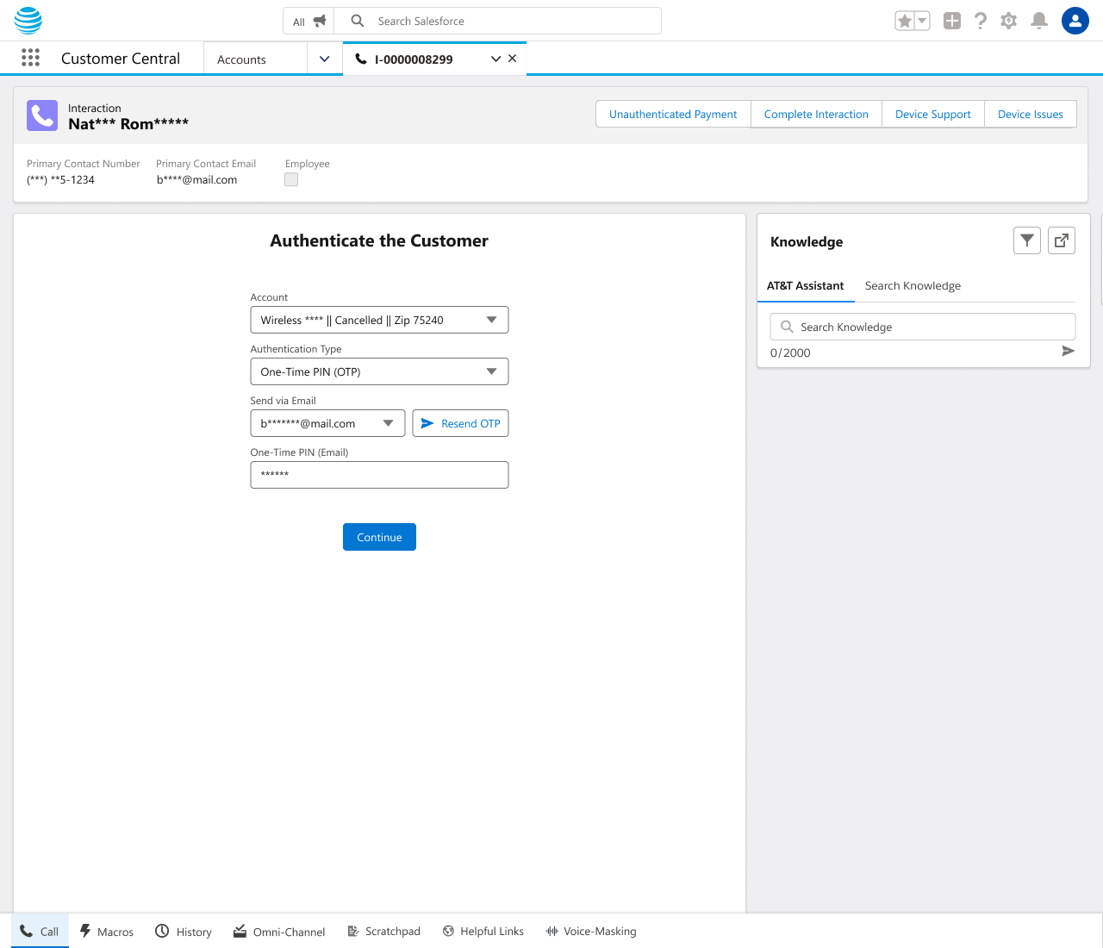Click the purple interaction phone icon
Viewport: 1103px width, 948px height.
pyautogui.click(x=42, y=115)
